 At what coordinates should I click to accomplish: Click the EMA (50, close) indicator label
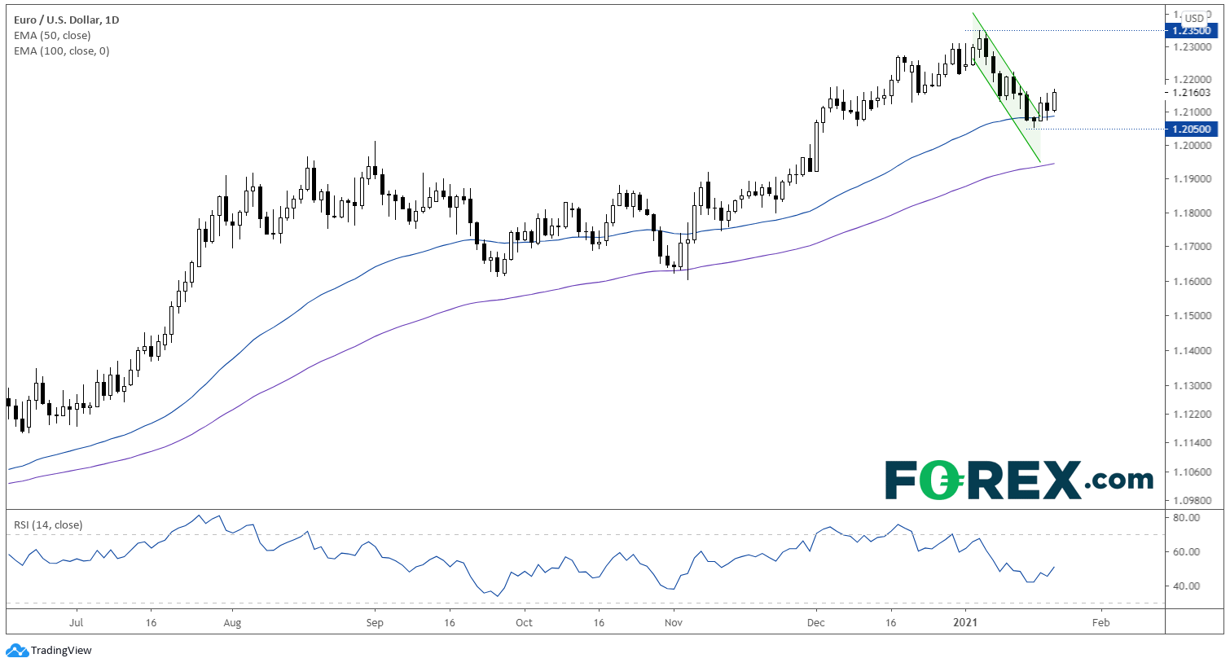[52, 35]
